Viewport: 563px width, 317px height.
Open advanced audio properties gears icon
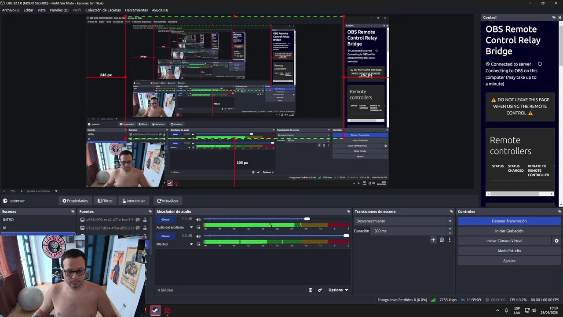320,290
